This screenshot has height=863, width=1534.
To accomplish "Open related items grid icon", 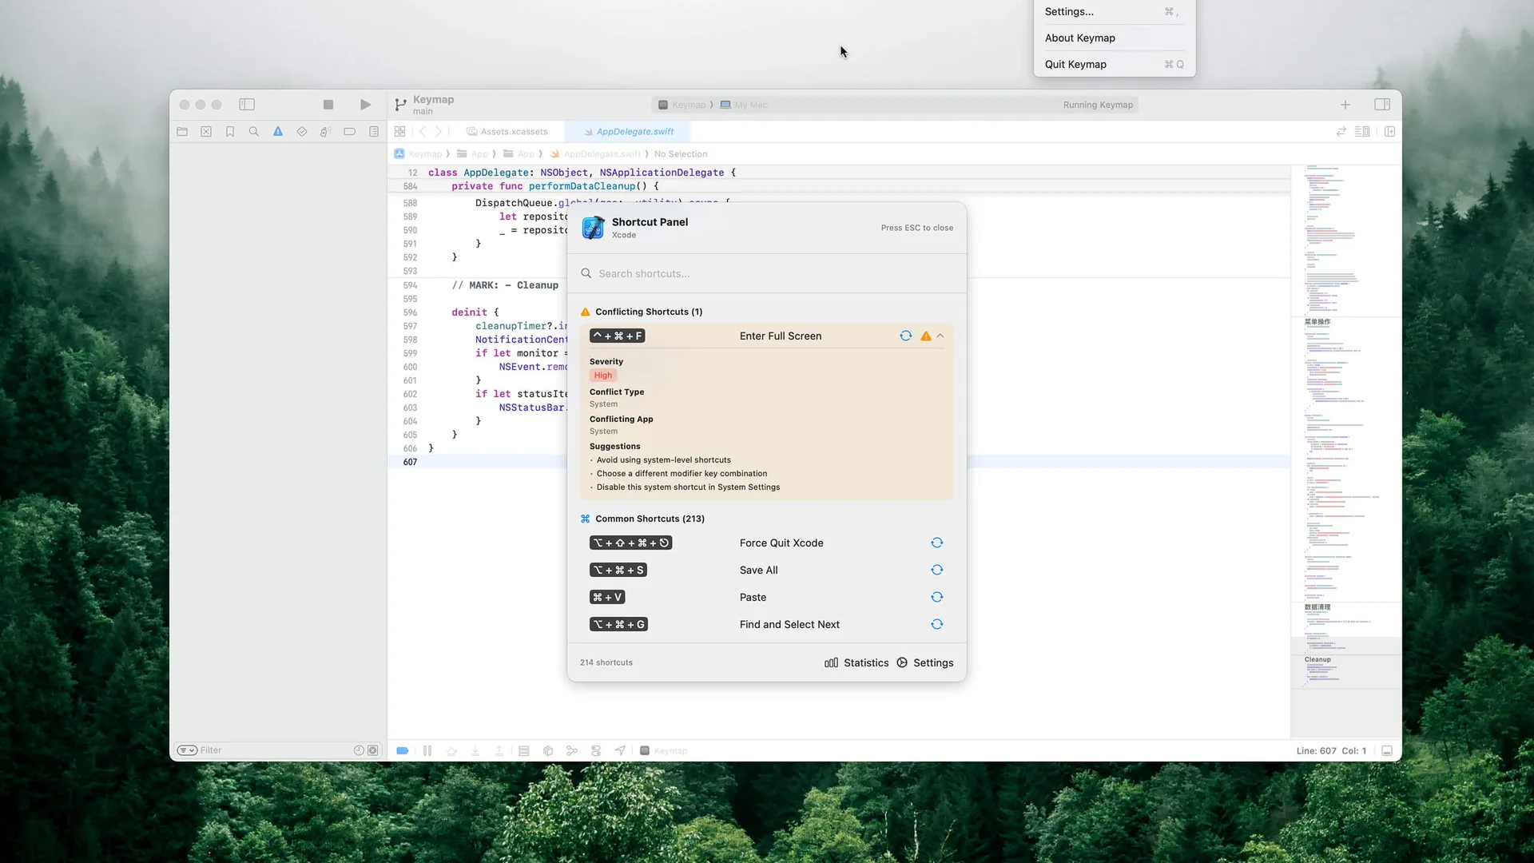I will [x=400, y=132].
